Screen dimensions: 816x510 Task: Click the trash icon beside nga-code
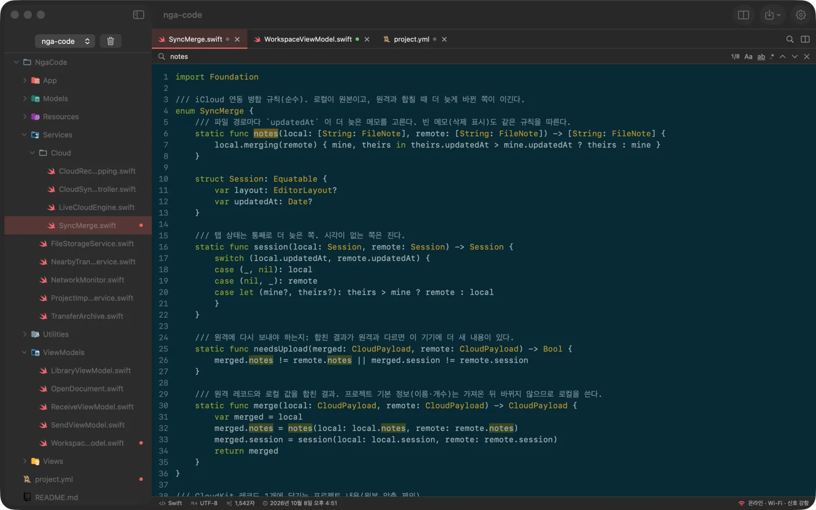tap(110, 41)
